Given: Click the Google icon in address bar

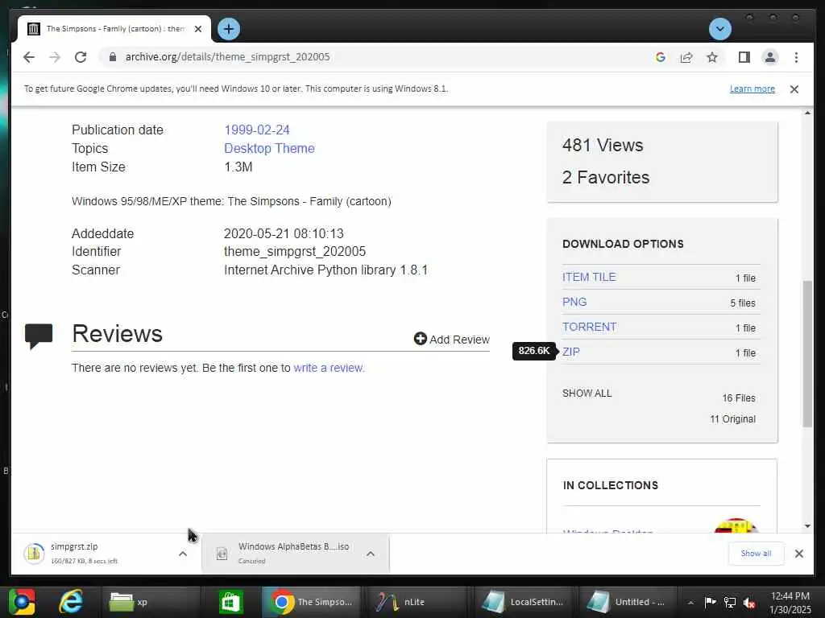Looking at the screenshot, I should (661, 57).
